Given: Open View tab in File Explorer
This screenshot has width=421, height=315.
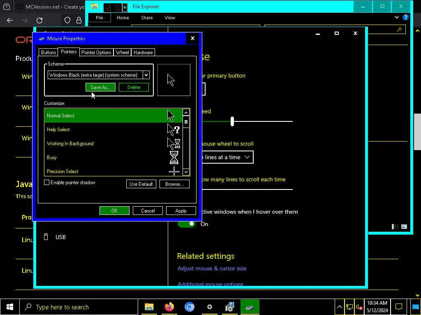Looking at the screenshot, I should point(170,18).
